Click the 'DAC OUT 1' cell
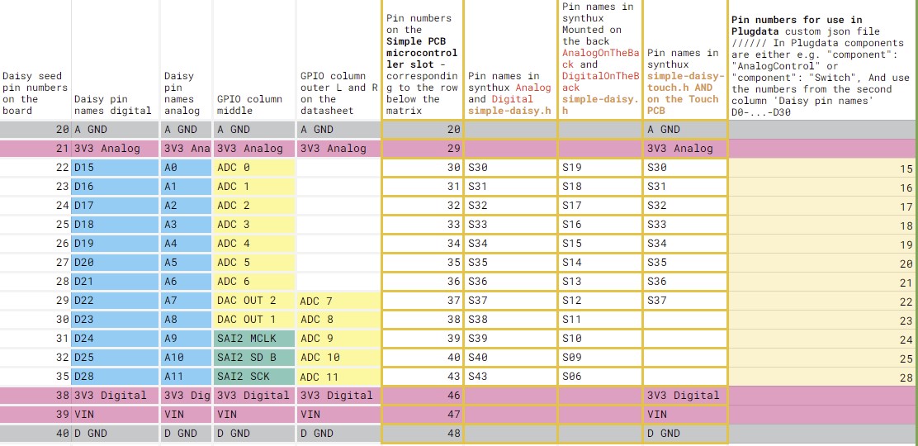 click(254, 320)
